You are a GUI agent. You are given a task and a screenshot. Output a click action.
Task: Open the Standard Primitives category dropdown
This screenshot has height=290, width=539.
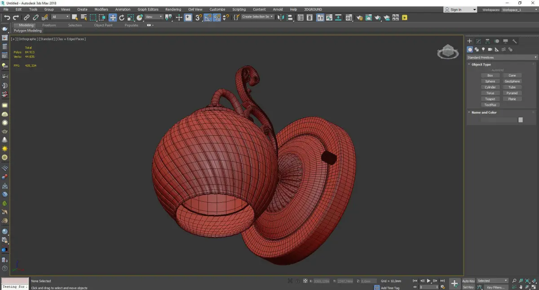tap(502, 57)
